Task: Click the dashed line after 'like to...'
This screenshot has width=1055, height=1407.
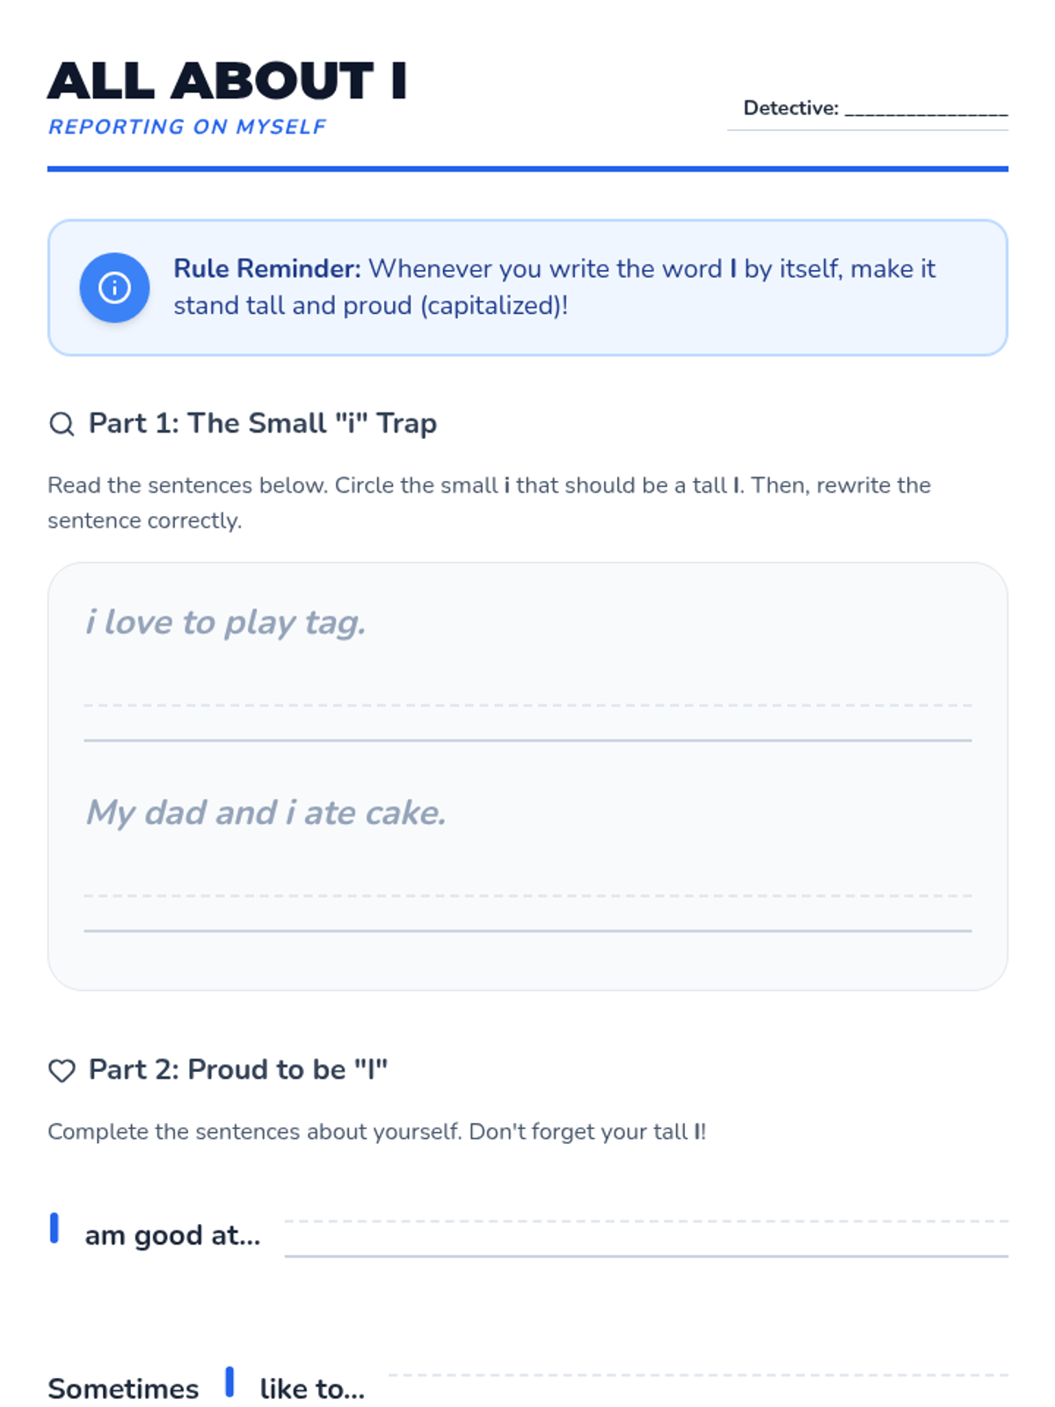Action: (x=698, y=1374)
